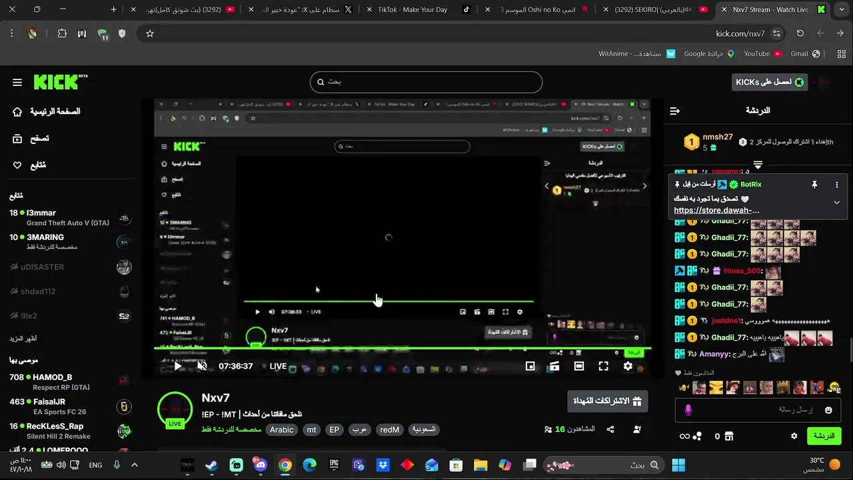Select the EP tag
Viewport: 853px width, 480px height.
(335, 430)
